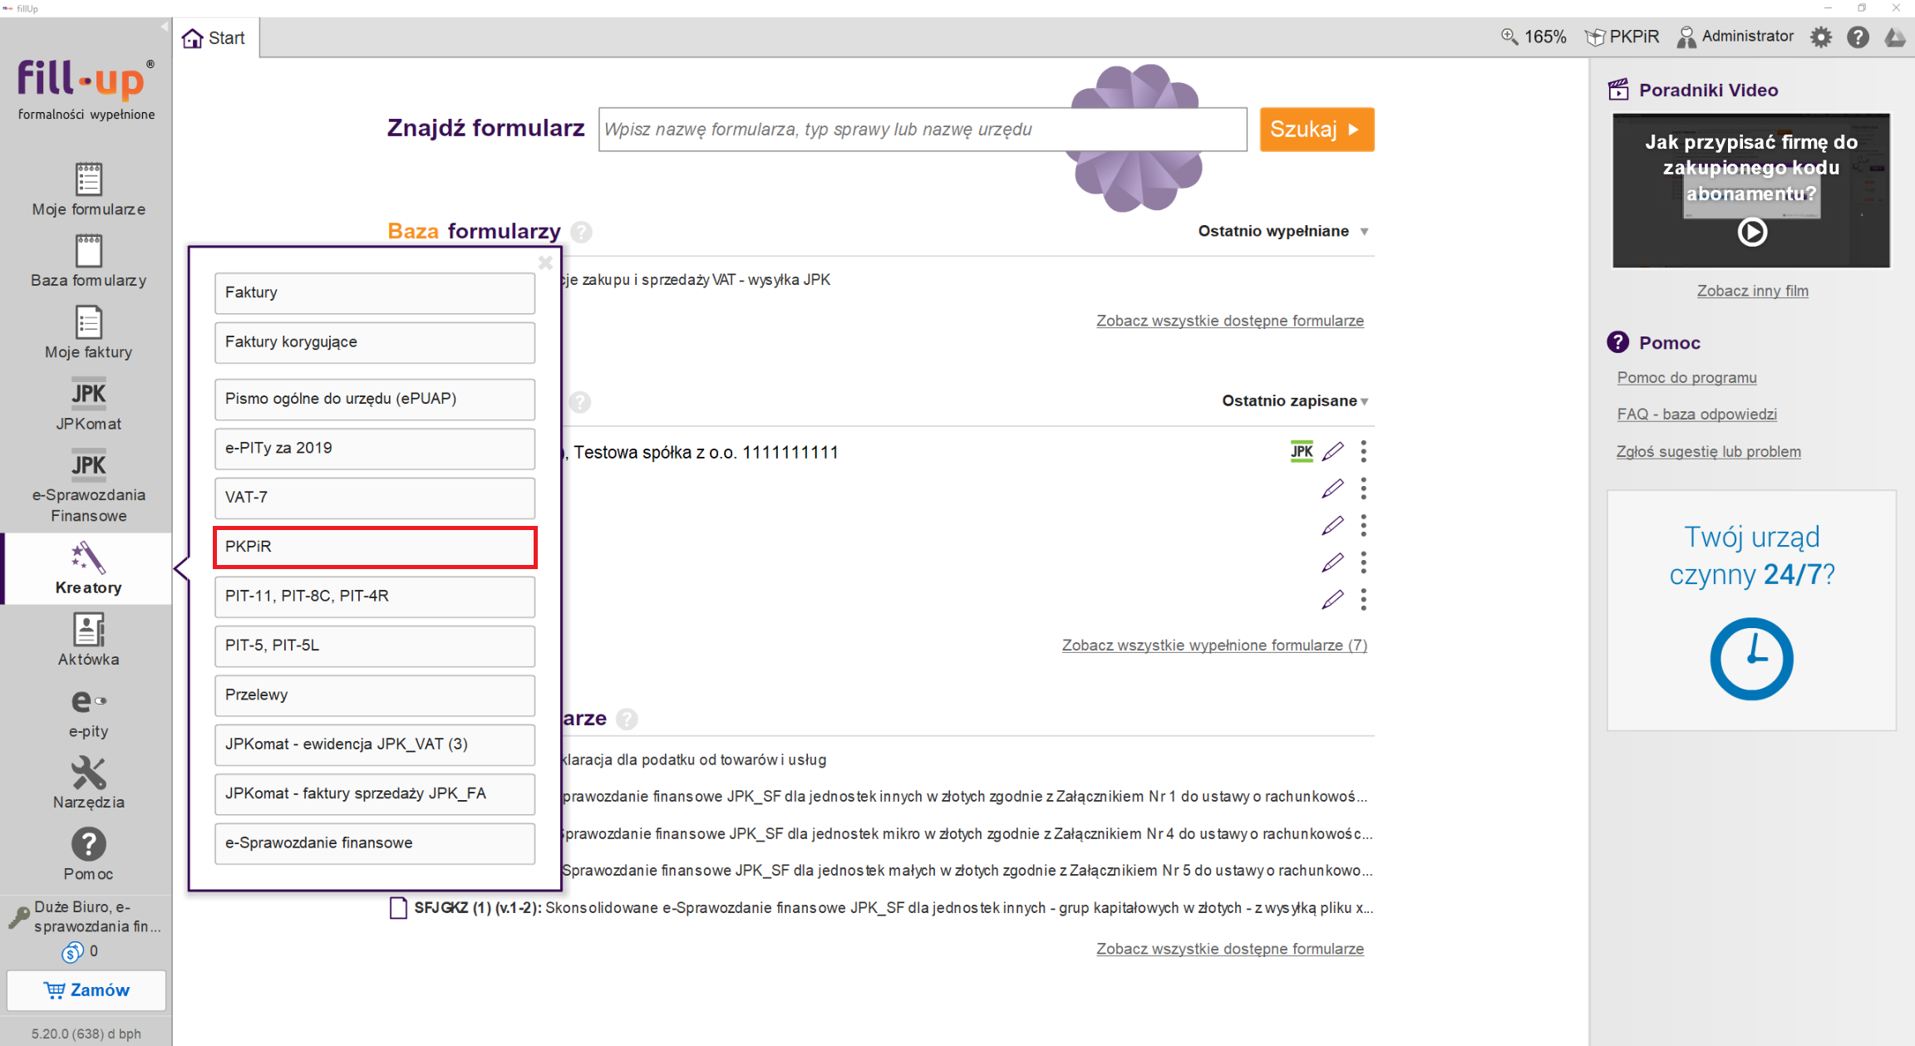Open Zgłoś sugestię lub problem link

pyautogui.click(x=1708, y=451)
